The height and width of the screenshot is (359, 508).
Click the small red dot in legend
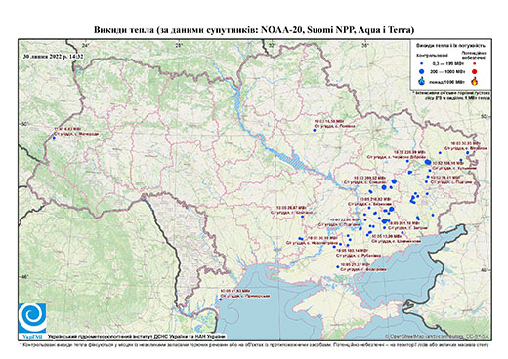(474, 64)
